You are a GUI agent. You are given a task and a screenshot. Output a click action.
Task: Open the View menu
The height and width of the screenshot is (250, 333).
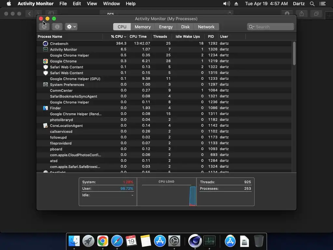tap(92, 4)
